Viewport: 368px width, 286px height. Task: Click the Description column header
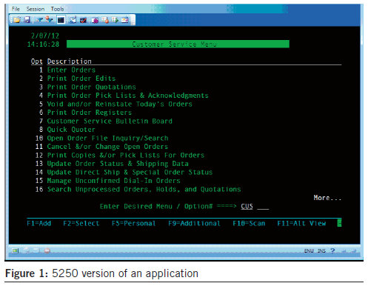[x=70, y=61]
